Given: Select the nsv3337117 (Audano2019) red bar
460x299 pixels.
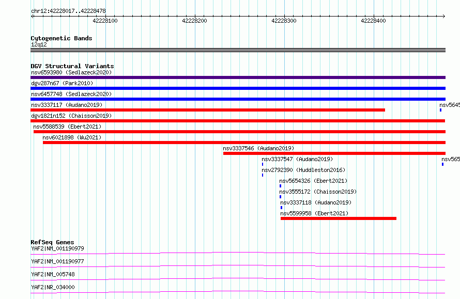Looking at the screenshot, I should click(208, 110).
